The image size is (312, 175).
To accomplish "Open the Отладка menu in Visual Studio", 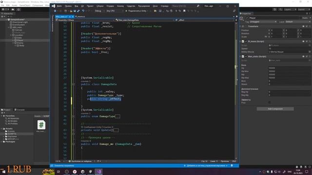I will pos(110,6).
